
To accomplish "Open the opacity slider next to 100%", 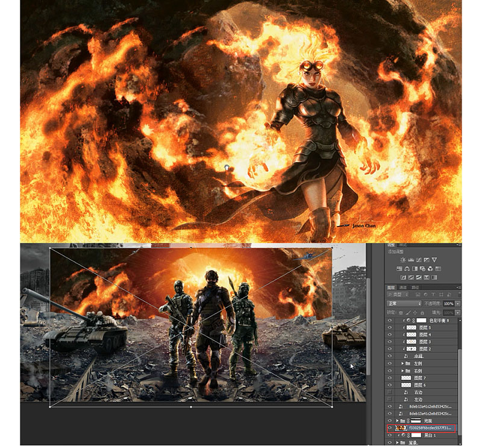I will (458, 304).
